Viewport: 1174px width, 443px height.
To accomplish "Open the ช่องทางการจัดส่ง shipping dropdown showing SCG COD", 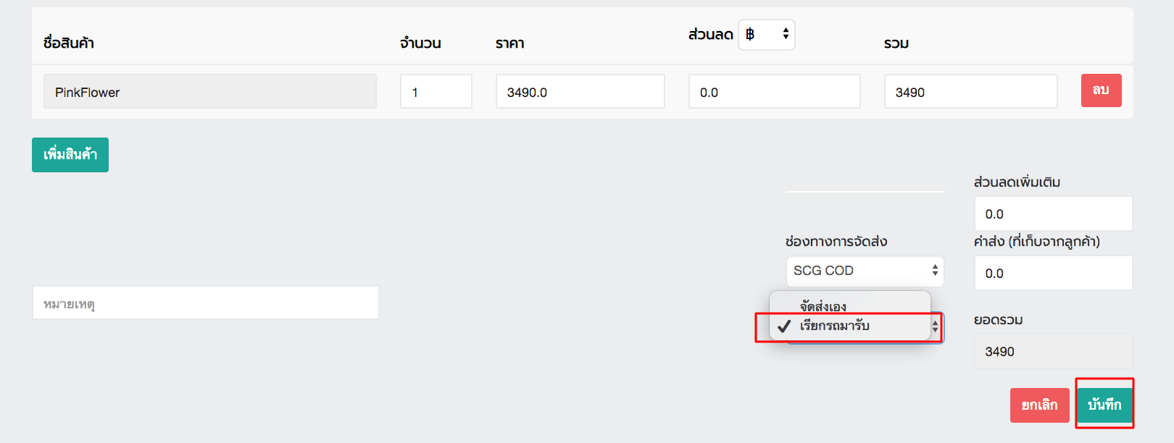I will [865, 271].
